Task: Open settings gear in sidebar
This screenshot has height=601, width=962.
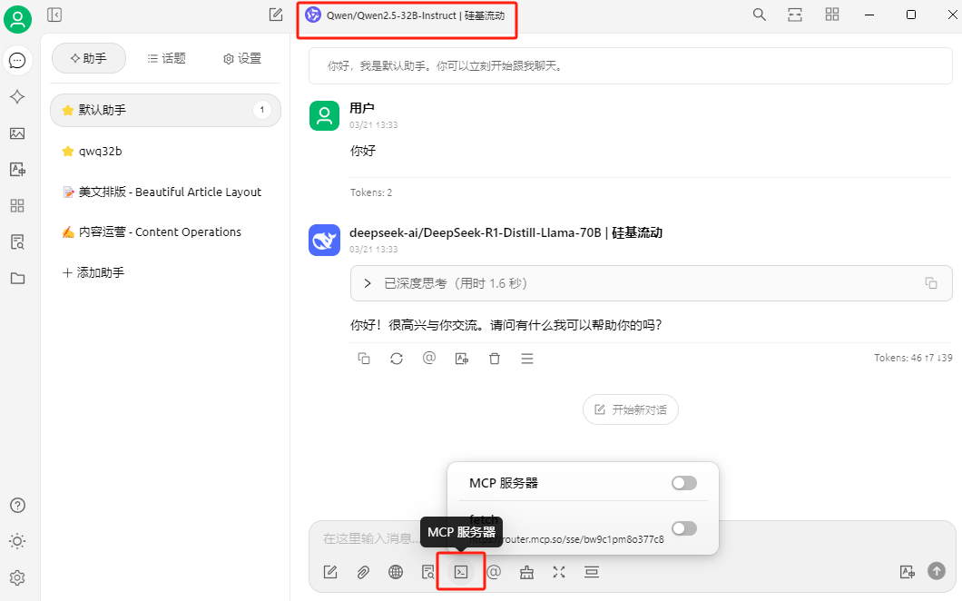Action: coord(18,577)
